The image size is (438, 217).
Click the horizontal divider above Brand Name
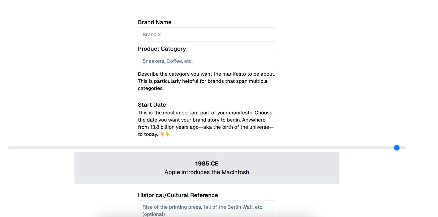(207, 12)
